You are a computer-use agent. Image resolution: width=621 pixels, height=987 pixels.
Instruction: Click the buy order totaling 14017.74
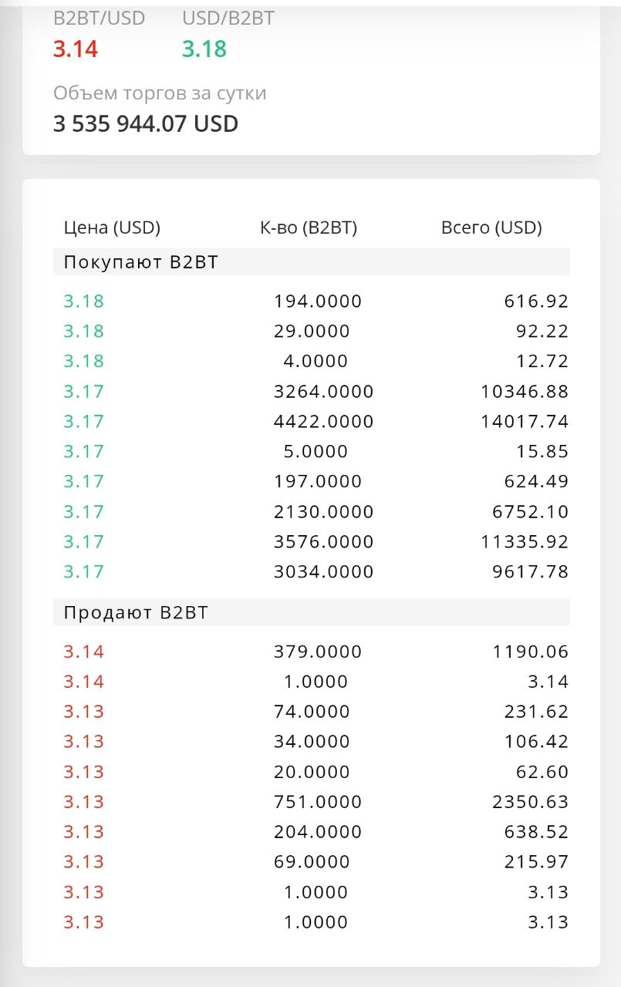(316, 421)
